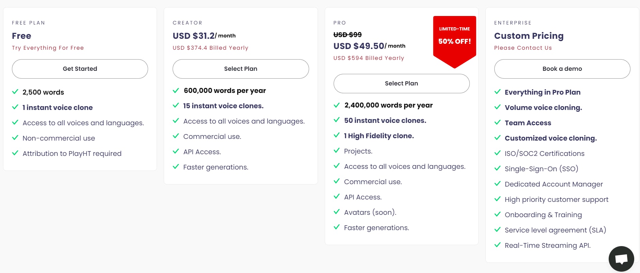The width and height of the screenshot is (640, 273).
Task: Click checkmark beside 2,400,000 words per year
Action: pos(337,105)
